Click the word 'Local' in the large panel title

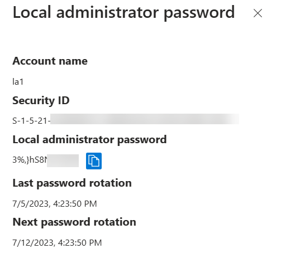coord(32,12)
